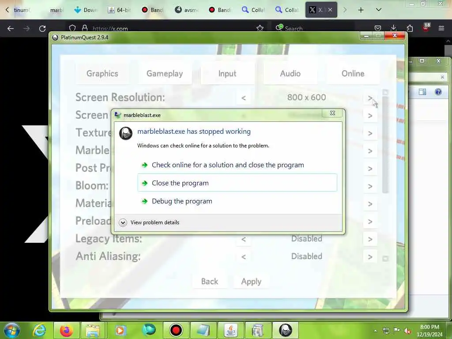Screen dimensions: 452x339
Task: Open the Audio settings tab
Action: tap(290, 74)
